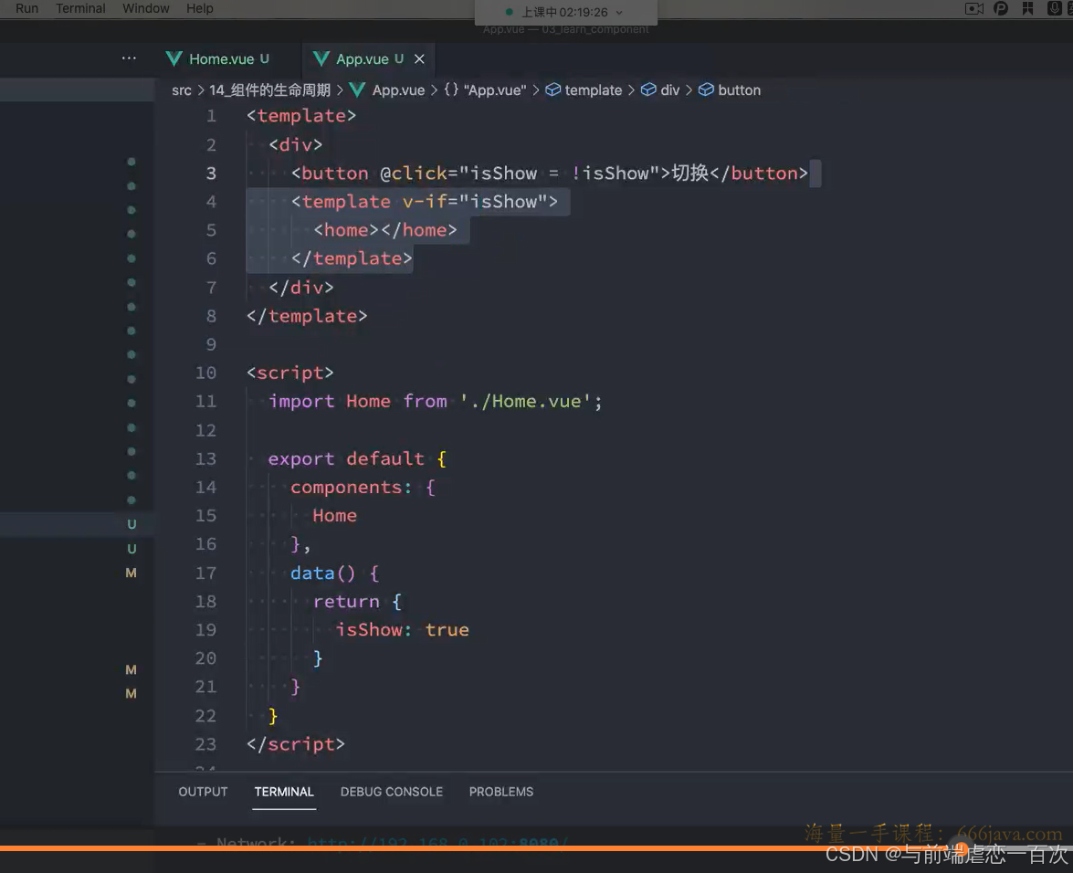Click the 'return {' code line

pyautogui.click(x=357, y=602)
